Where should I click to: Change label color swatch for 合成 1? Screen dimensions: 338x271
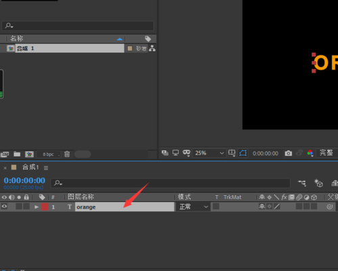130,48
